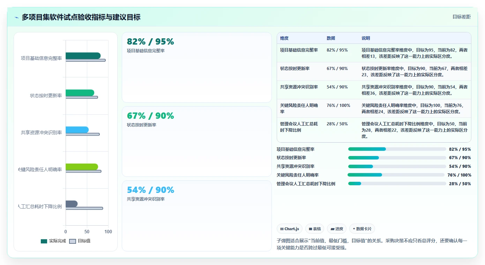Click the green actual bar for 状态按时更新率
Viewport: 485px width, 265px height.
click(80, 93)
